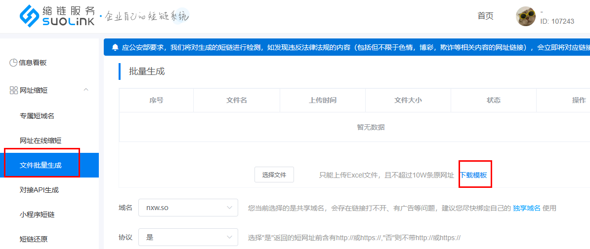Click the user avatar picture
Viewport: 590px width, 249px height.
click(525, 16)
